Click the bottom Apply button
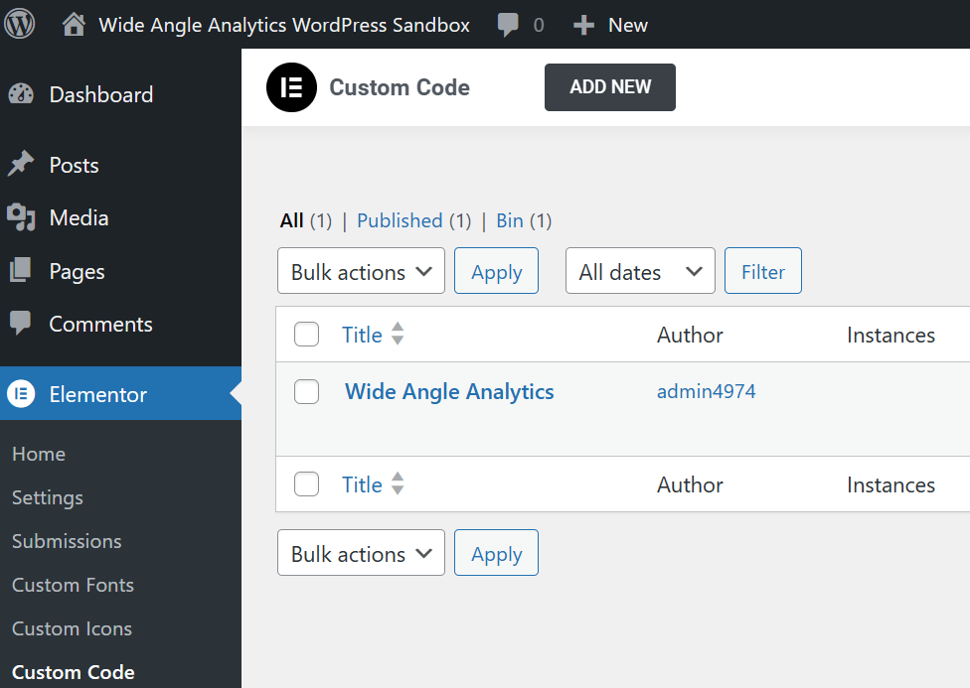The height and width of the screenshot is (688, 970). (496, 553)
